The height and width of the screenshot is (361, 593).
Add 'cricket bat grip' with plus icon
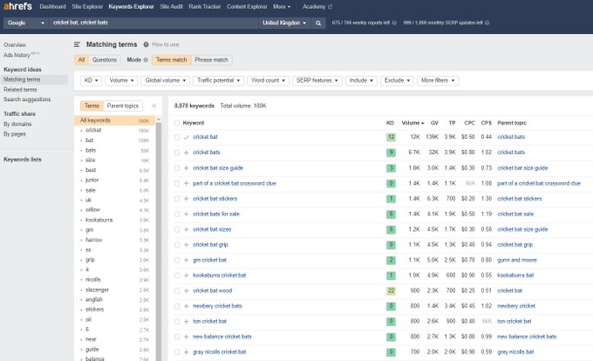[x=186, y=245]
